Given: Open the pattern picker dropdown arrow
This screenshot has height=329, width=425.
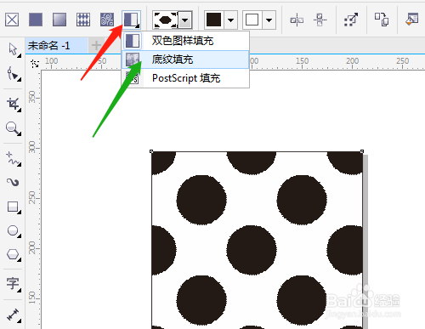Looking at the screenshot, I should tap(185, 20).
